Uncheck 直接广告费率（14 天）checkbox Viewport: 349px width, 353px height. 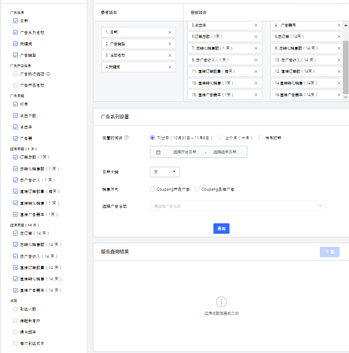15,290
